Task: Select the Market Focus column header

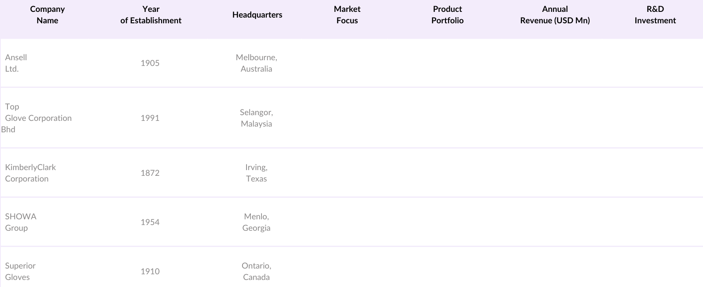Action: 347,15
